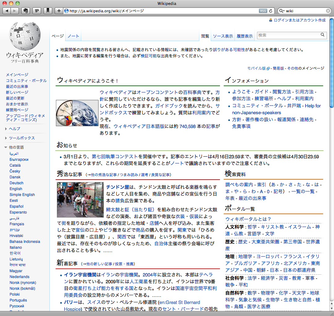
Task: Open the clock and earth welcome image
Action: click(x=77, y=113)
